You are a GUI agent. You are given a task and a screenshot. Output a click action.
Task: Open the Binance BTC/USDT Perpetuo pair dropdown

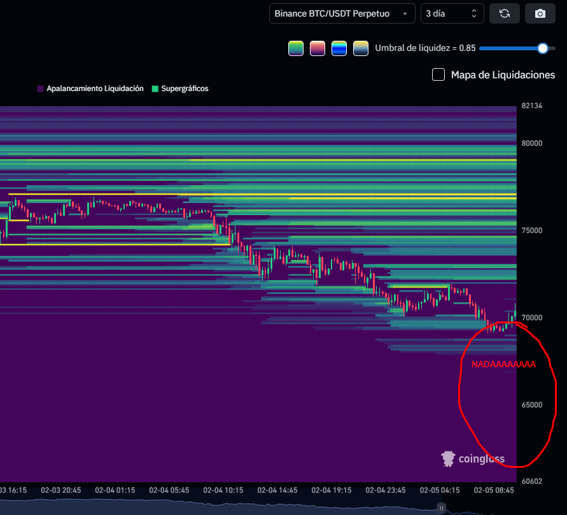point(342,14)
